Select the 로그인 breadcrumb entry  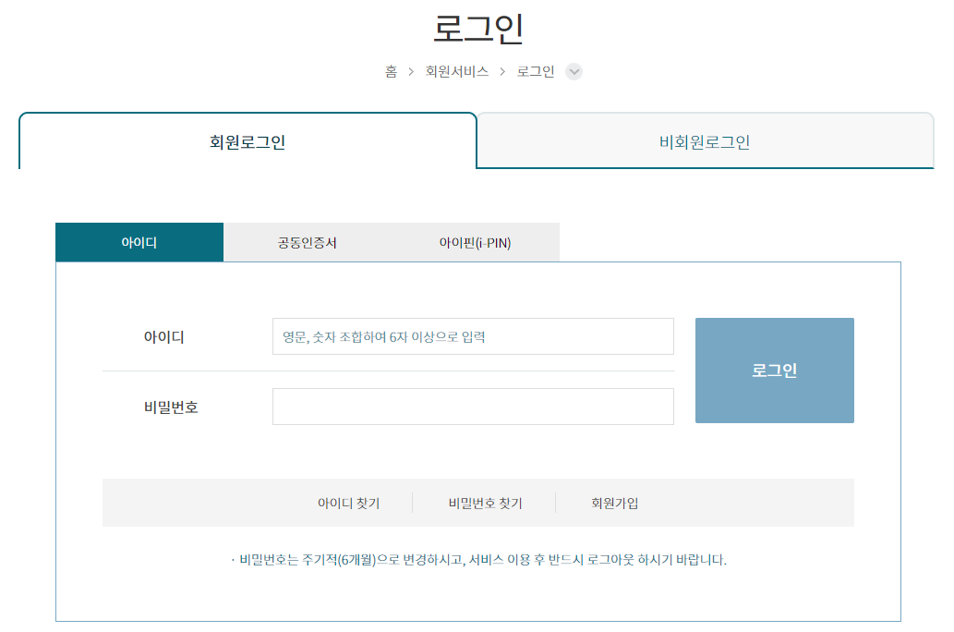click(536, 70)
